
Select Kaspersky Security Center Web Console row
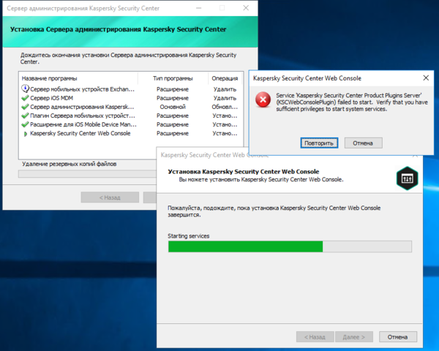click(131, 133)
